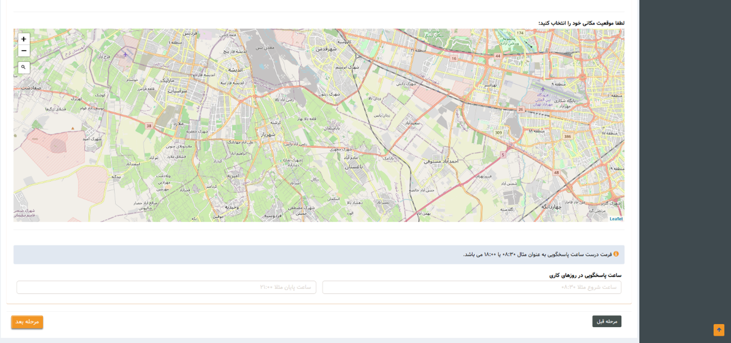Go to next step (مرحله بعد)
The height and width of the screenshot is (343, 731).
[27, 322]
